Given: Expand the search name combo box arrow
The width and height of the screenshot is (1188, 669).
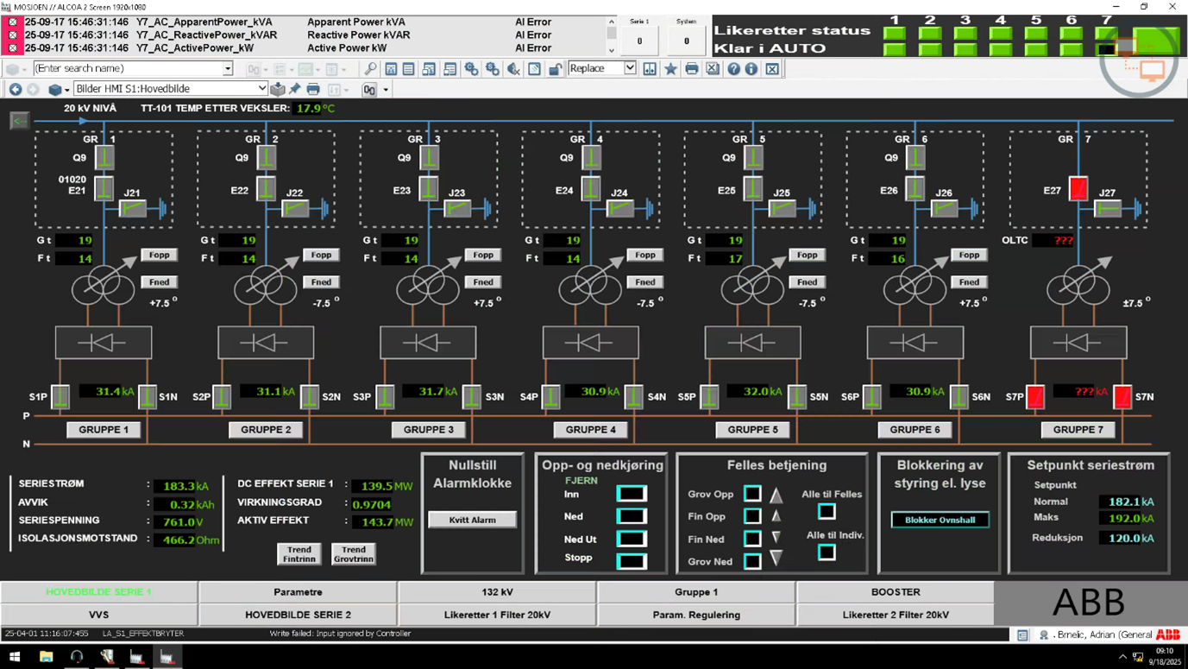Looking at the screenshot, I should pos(227,69).
